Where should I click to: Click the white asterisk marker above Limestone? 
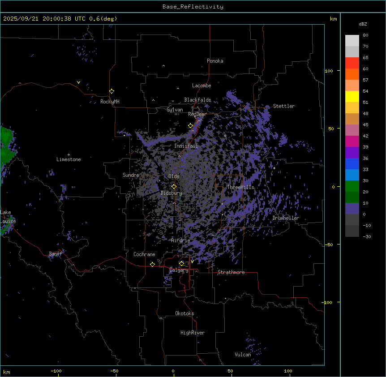[x=69, y=154]
